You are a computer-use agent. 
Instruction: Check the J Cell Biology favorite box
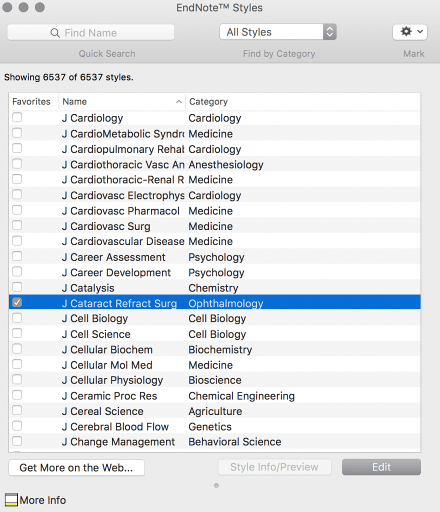pos(17,317)
